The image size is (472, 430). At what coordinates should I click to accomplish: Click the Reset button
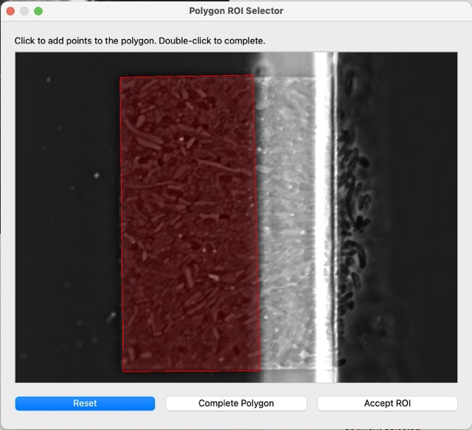85,403
